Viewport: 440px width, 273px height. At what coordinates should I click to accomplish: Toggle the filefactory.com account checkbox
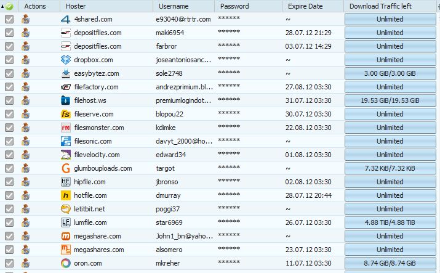(9, 87)
